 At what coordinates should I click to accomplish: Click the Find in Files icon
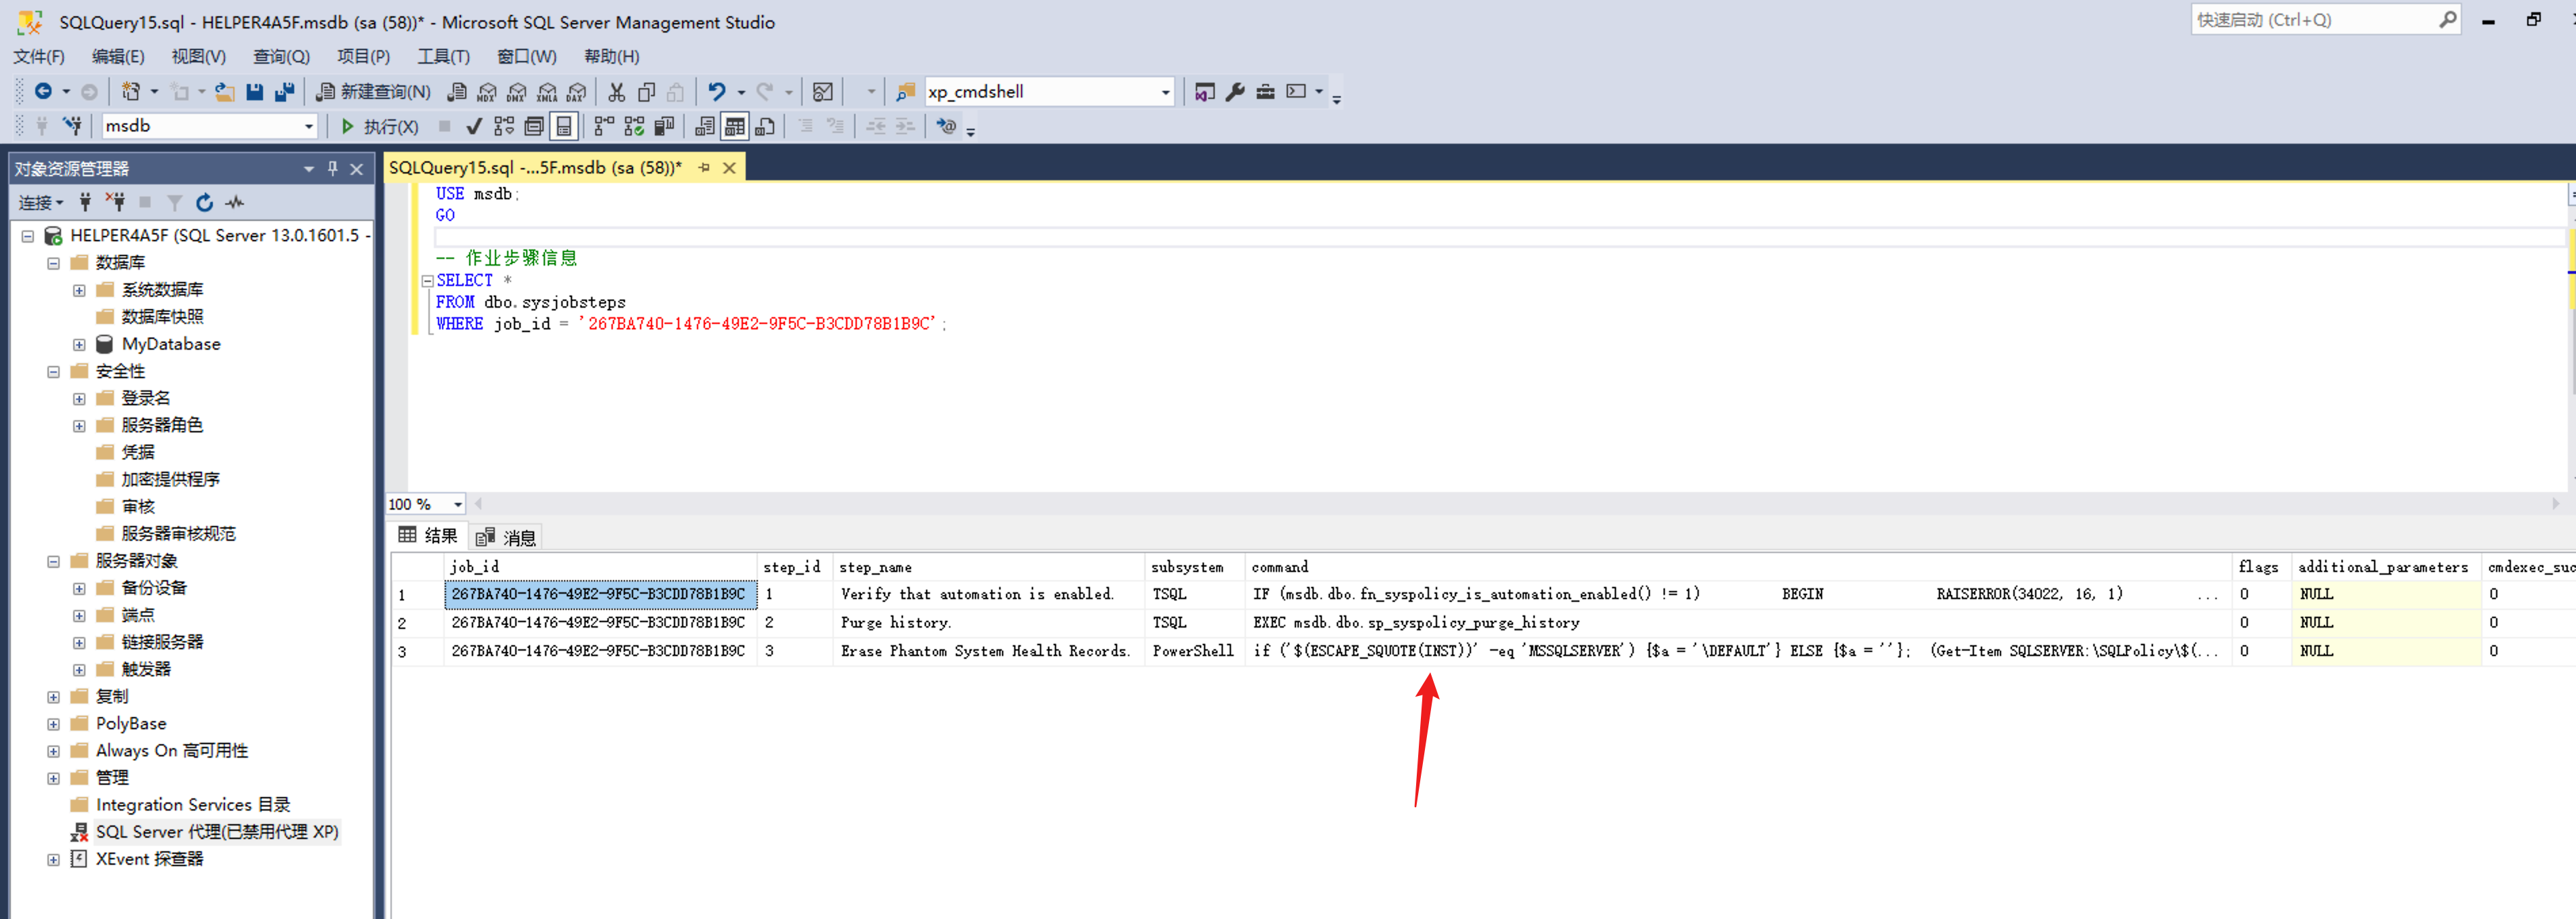click(x=905, y=92)
